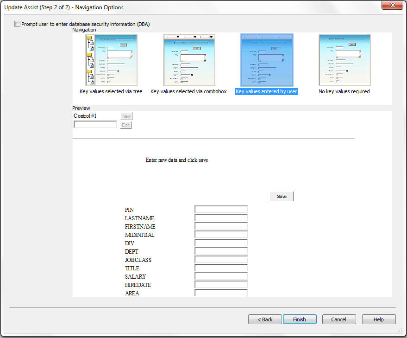Enable prompt for database security information
The width and height of the screenshot is (407, 338).
(18, 24)
